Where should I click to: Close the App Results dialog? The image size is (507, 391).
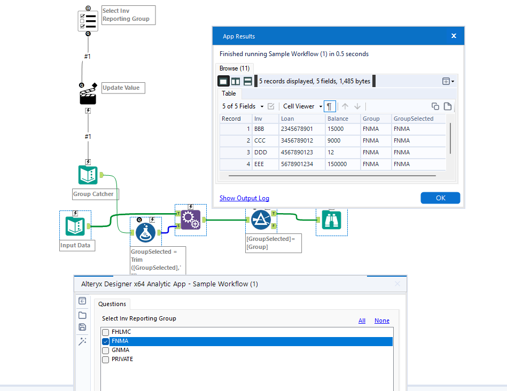pyautogui.click(x=454, y=36)
